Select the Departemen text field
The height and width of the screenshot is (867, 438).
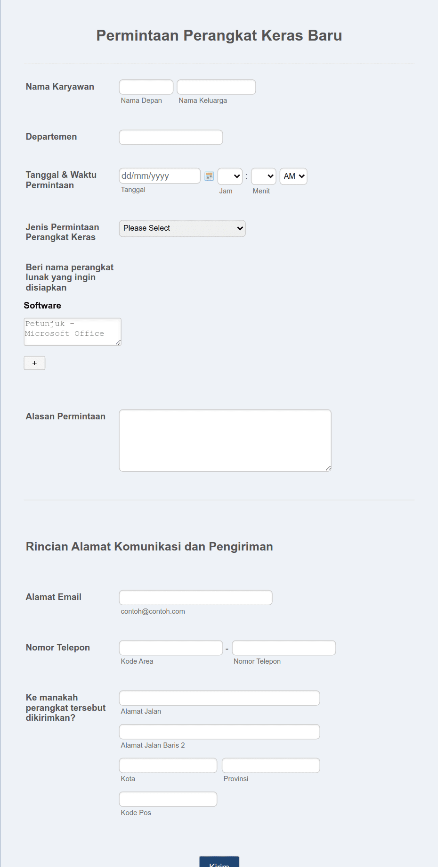[x=170, y=137]
